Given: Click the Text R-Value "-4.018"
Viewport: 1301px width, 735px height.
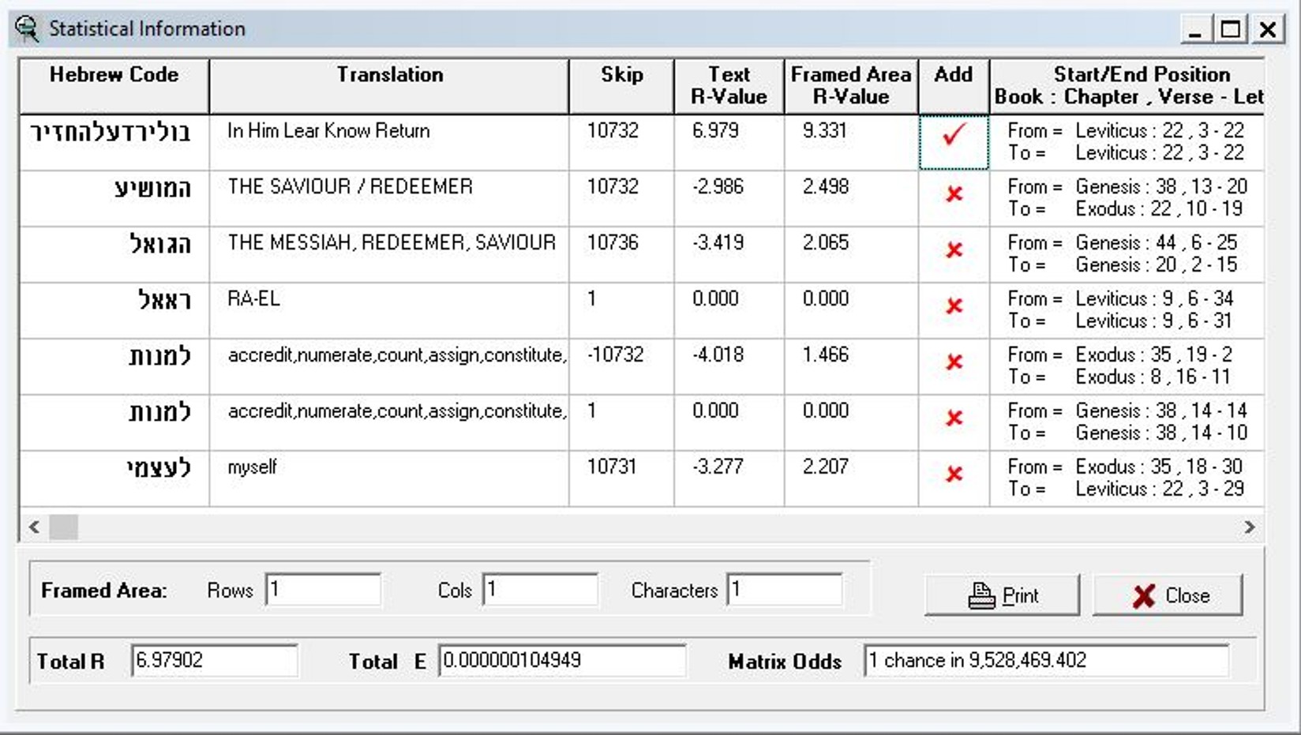Looking at the screenshot, I should click(x=718, y=355).
